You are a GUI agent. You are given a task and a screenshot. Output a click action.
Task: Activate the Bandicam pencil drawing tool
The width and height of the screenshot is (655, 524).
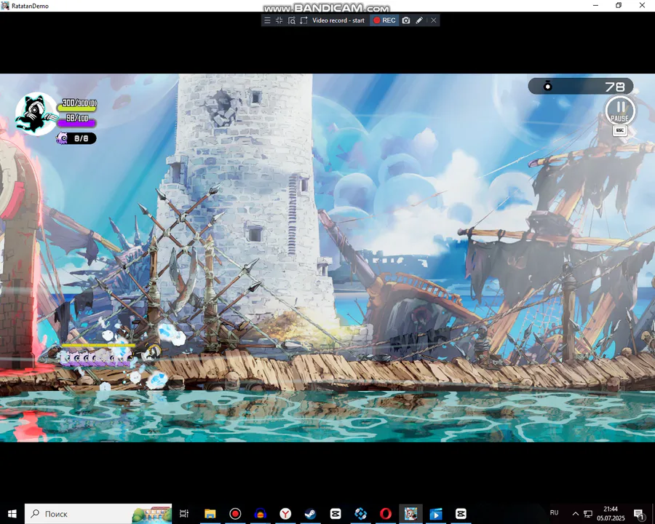coord(419,20)
